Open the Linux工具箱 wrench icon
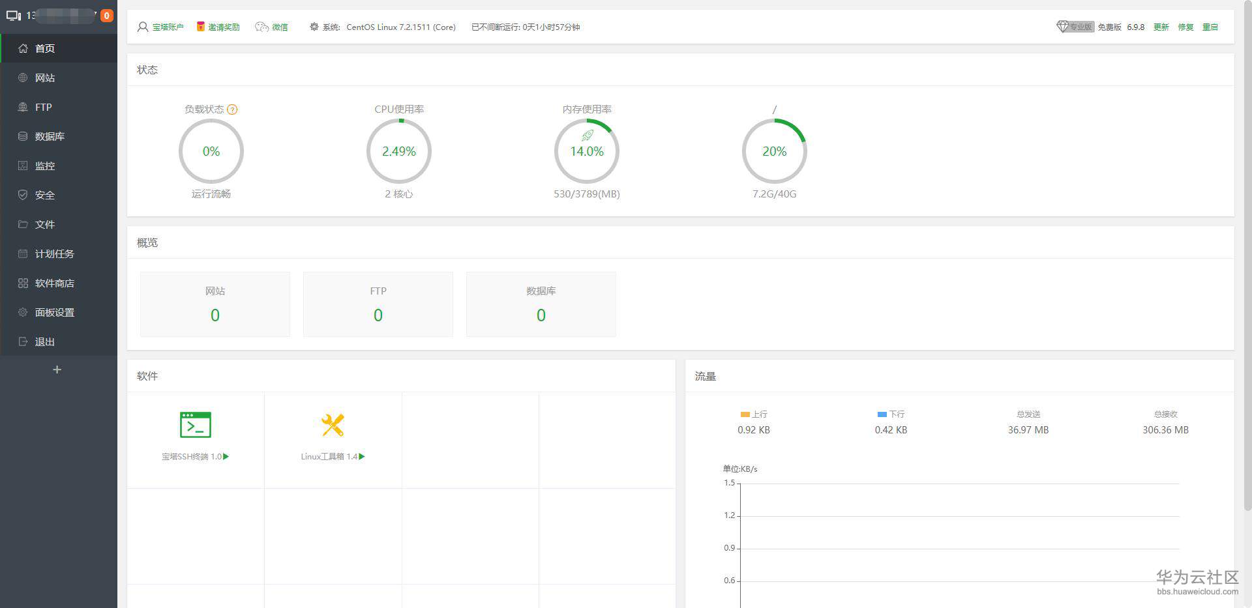Image resolution: width=1252 pixels, height=608 pixels. (x=333, y=425)
